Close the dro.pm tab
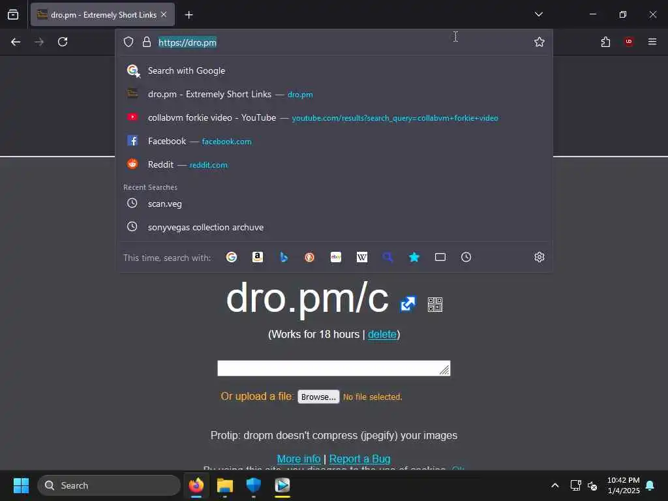This screenshot has height=501, width=668. coord(164,14)
